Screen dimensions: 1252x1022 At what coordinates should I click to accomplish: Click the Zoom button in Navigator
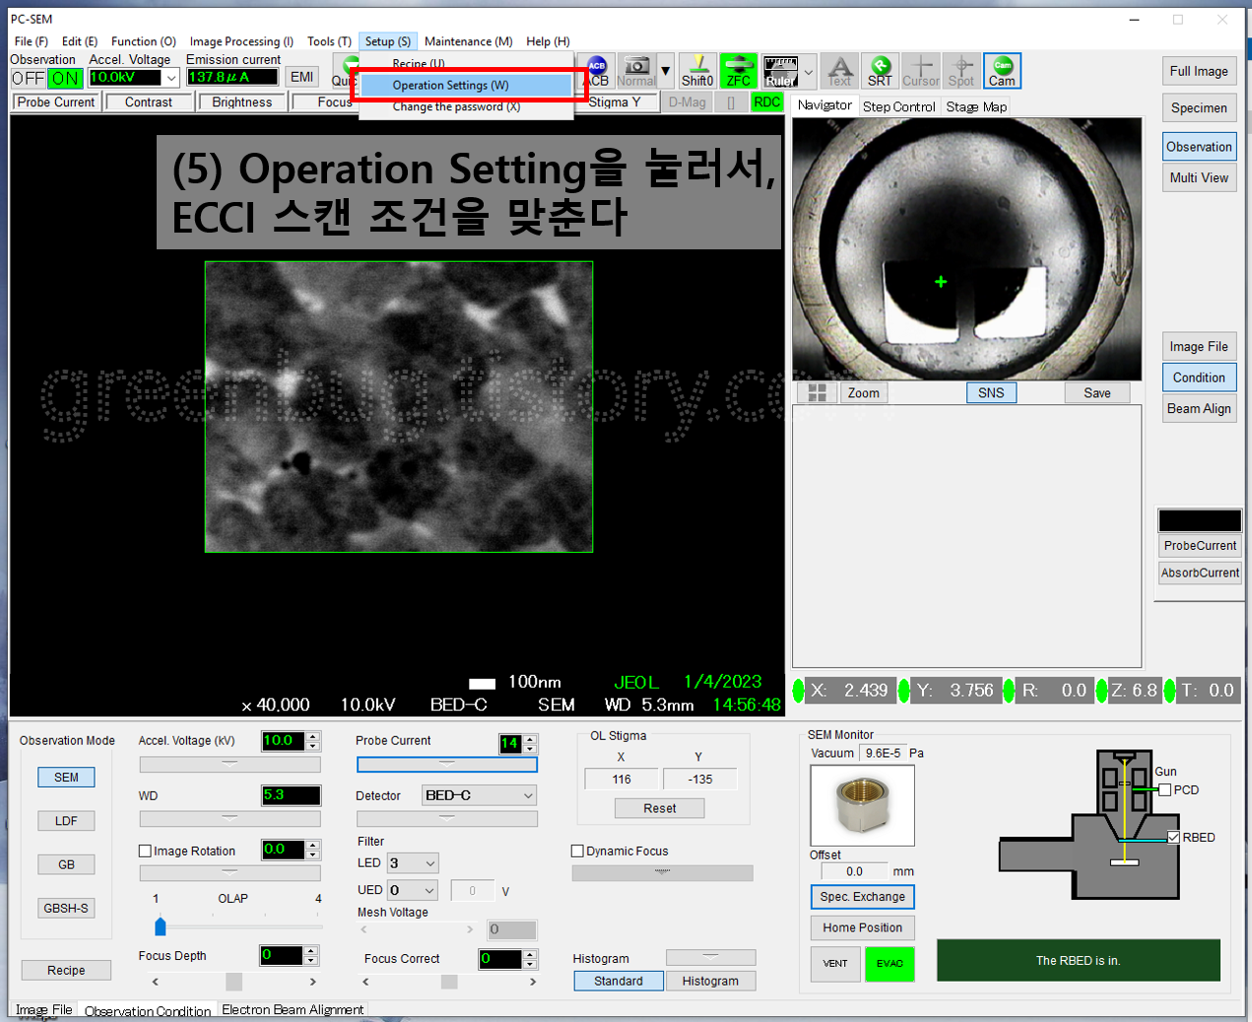(x=863, y=392)
